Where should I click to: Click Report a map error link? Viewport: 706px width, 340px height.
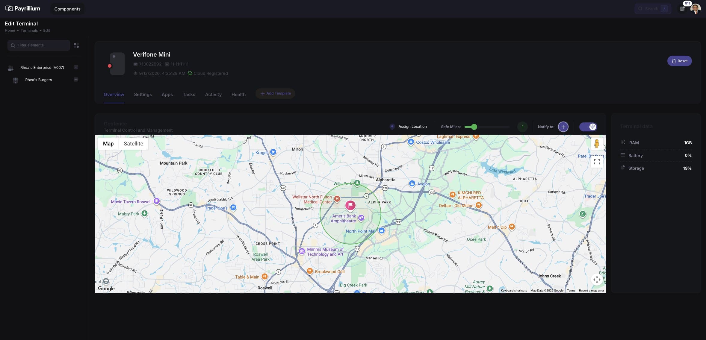click(x=591, y=291)
